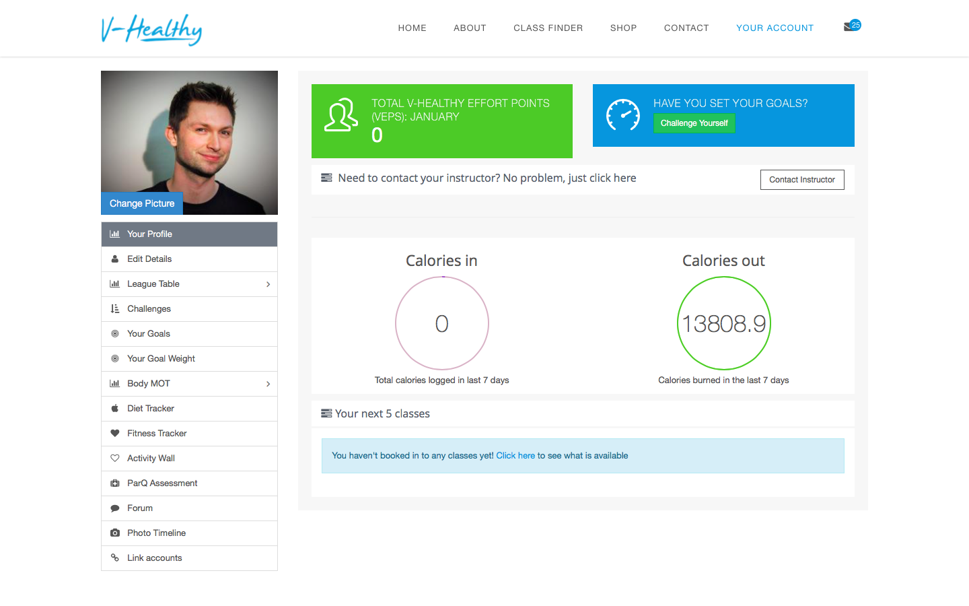Open the Challenges sidebar item
969x606 pixels.
pyautogui.click(x=189, y=309)
